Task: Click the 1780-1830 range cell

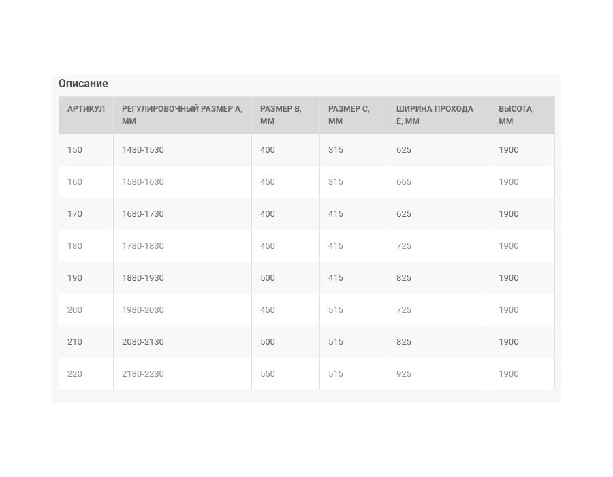Action: (x=182, y=246)
